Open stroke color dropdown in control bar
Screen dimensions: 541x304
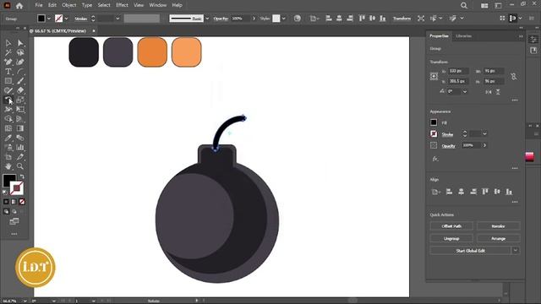[66, 19]
